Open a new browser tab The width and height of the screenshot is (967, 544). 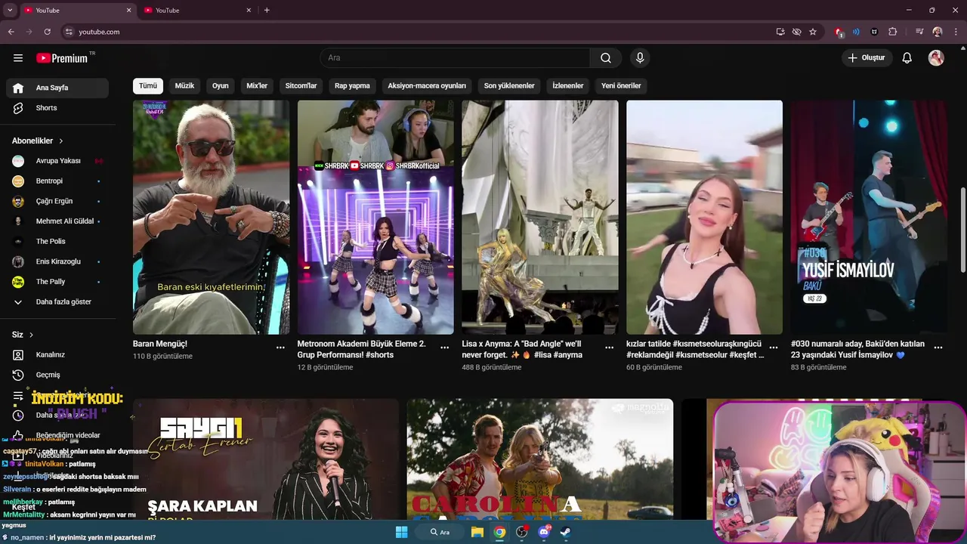(x=267, y=10)
